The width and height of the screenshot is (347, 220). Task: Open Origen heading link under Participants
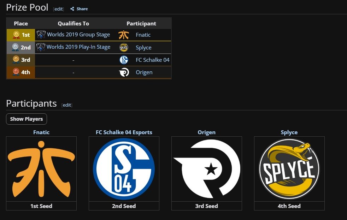pyautogui.click(x=206, y=132)
